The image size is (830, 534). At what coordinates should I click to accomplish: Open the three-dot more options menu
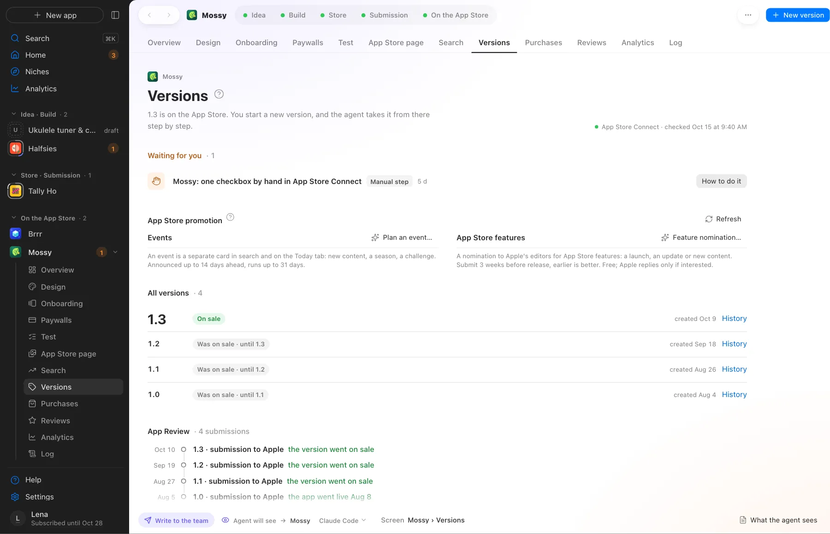pyautogui.click(x=748, y=15)
